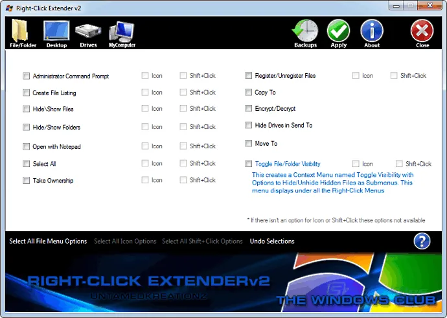The height and width of the screenshot is (318, 447).
Task: Toggle Hide\Show Files checkbox
Action: 26,109
